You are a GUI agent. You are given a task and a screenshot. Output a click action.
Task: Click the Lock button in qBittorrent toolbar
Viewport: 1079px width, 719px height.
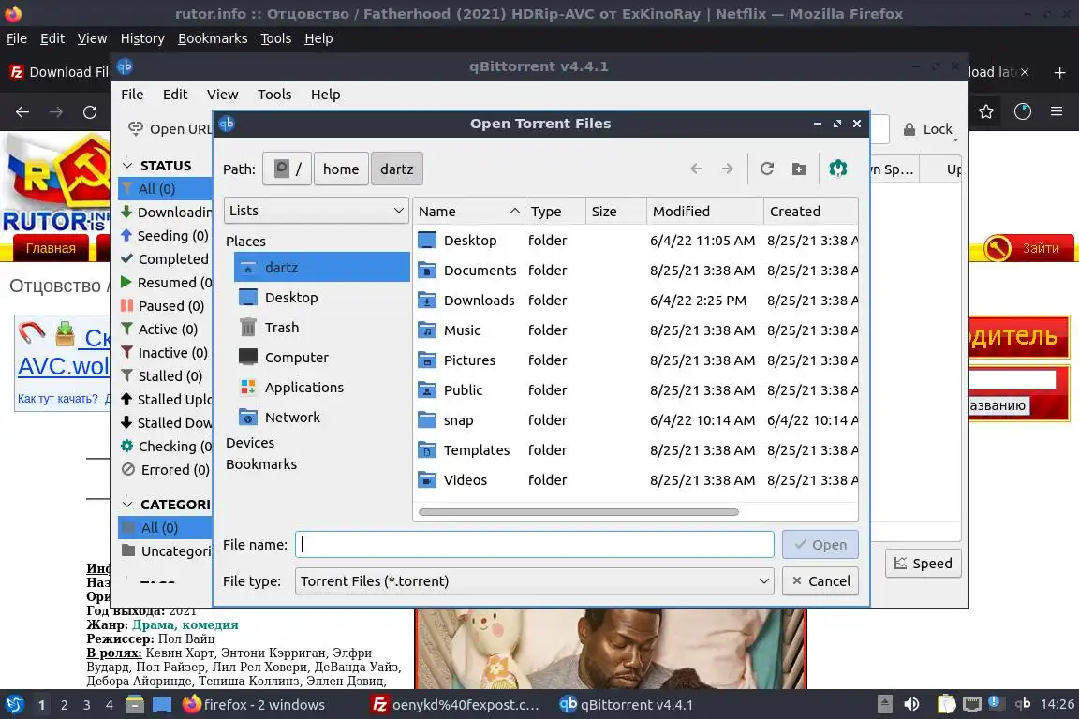(x=927, y=128)
